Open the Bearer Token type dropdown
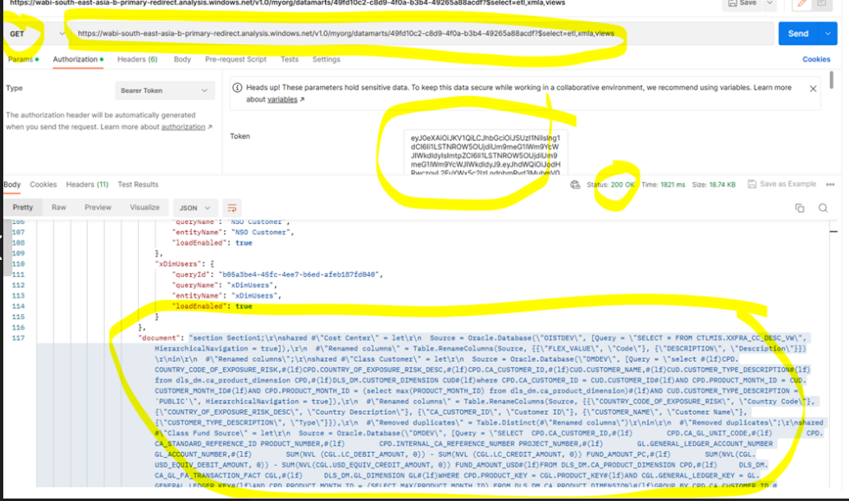Image resolution: width=849 pixels, height=501 pixels. tap(165, 90)
